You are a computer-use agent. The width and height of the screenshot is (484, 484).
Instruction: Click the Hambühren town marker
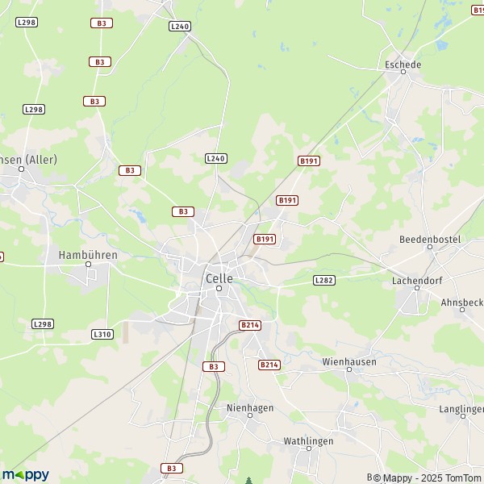88,265
